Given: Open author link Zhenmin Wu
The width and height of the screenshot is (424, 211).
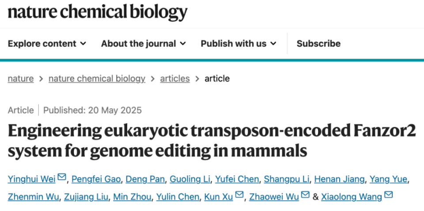Looking at the screenshot, I should (x=33, y=197).
